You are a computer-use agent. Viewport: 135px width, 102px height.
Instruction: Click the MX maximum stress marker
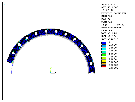point(29,41)
